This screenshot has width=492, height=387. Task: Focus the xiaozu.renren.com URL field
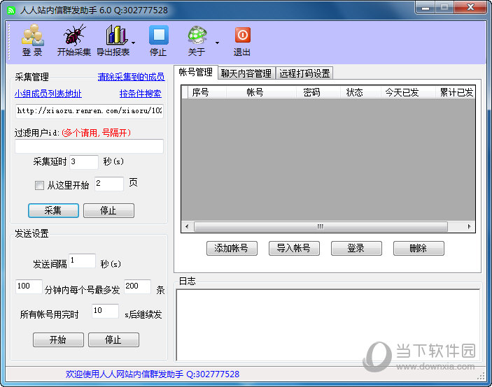[x=89, y=111]
